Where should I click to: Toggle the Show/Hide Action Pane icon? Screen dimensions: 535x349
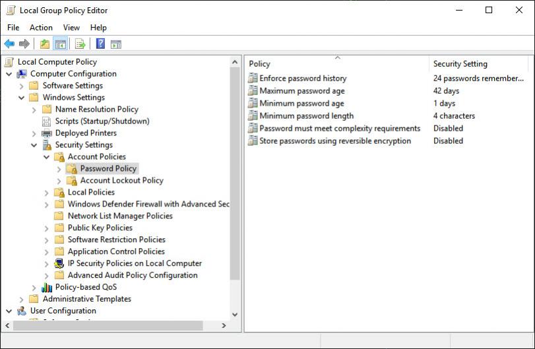[x=116, y=44]
